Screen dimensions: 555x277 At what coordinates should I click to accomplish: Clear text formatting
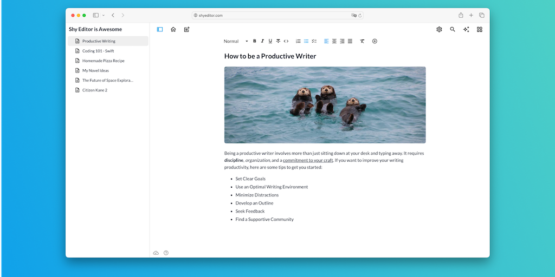pyautogui.click(x=362, y=41)
